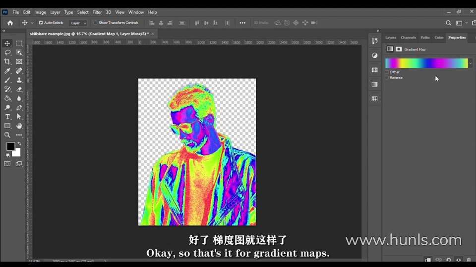Viewport: 476px width, 267px height.
Task: Reset default foreground and background colors
Action: [8, 155]
